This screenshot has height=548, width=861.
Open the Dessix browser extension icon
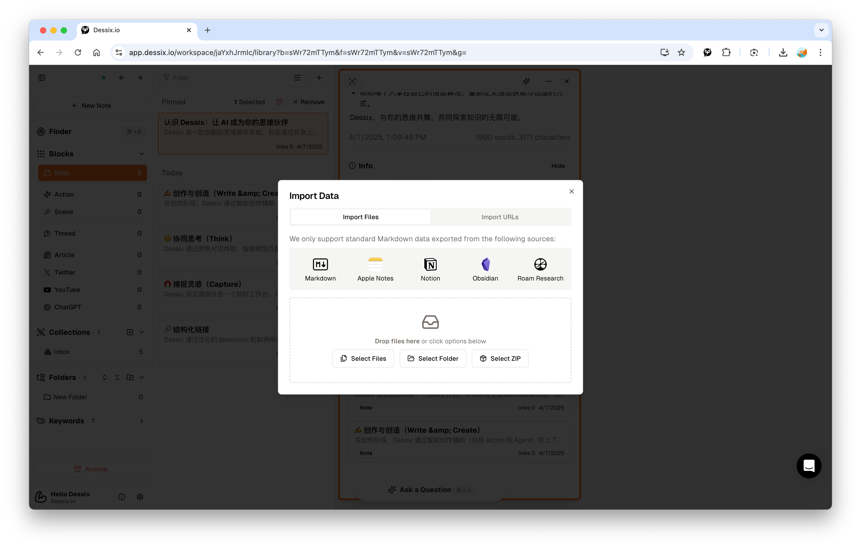point(707,53)
